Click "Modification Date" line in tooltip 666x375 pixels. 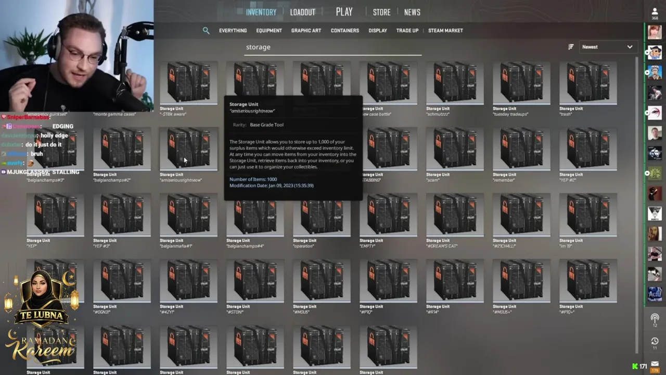point(272,185)
